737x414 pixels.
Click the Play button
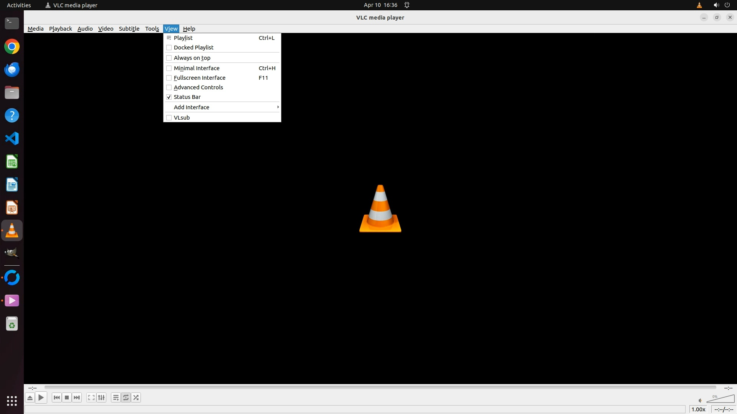pos(41,398)
